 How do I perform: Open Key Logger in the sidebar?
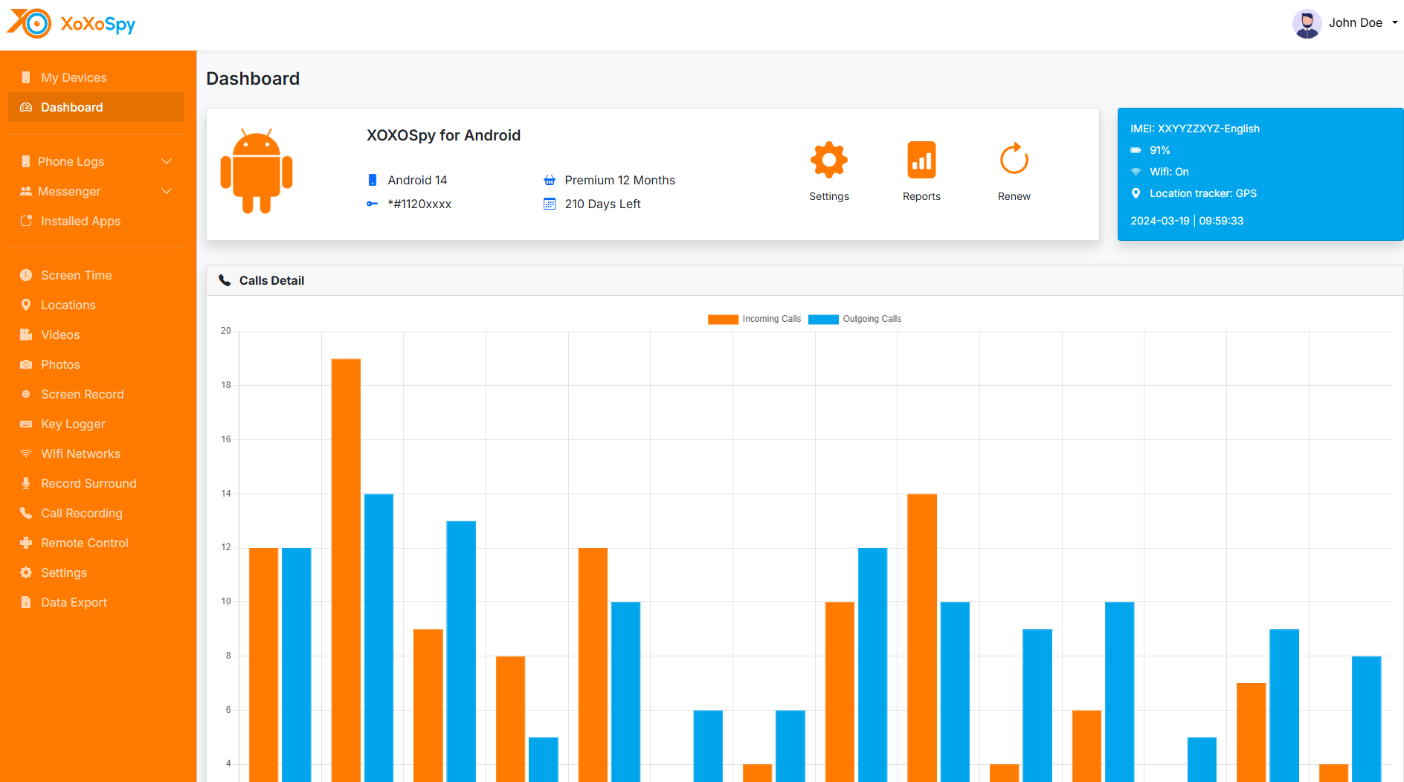[x=96, y=424]
